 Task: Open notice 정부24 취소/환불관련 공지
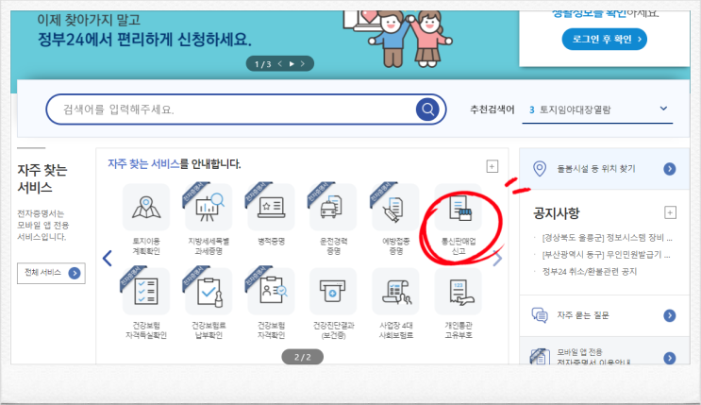590,271
